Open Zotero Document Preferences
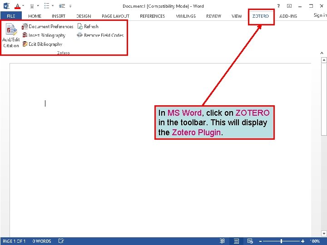The image size is (327, 245). click(48, 26)
